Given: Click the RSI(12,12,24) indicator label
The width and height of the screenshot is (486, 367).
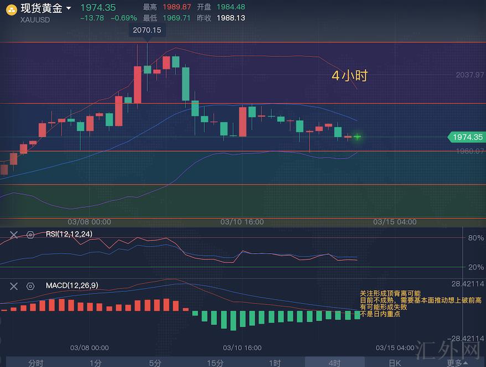Looking at the screenshot, I should click(69, 234).
